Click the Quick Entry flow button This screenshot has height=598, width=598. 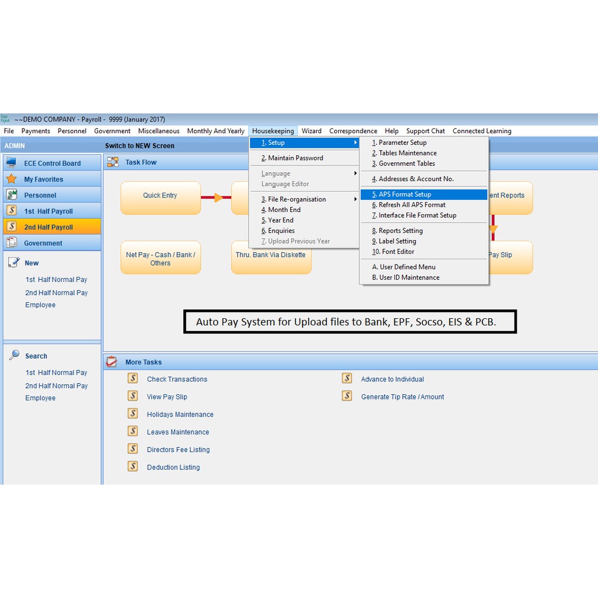click(x=161, y=197)
